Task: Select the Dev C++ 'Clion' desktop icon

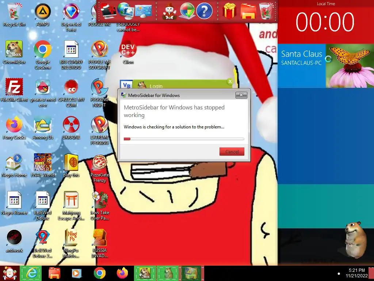Action: pyautogui.click(x=128, y=53)
